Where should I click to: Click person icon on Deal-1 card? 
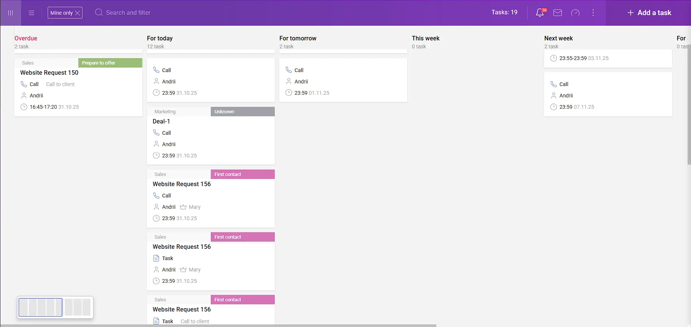[x=156, y=144]
